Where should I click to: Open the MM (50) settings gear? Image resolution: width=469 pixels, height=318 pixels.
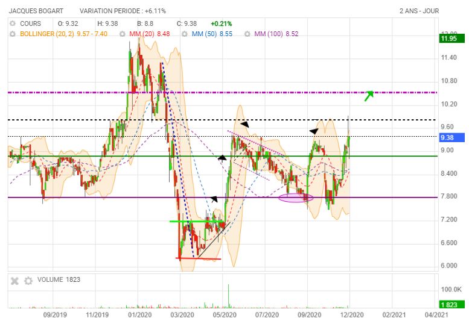pyautogui.click(x=185, y=34)
